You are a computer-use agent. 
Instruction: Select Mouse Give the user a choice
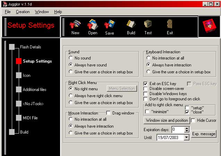[71, 133]
